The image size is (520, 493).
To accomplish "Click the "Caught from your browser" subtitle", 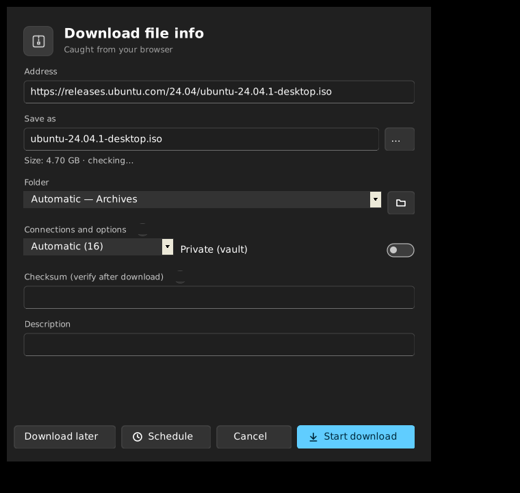I will pyautogui.click(x=118, y=50).
